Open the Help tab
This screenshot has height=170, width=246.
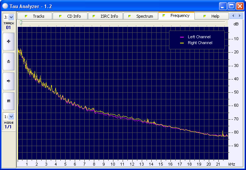tap(211, 16)
